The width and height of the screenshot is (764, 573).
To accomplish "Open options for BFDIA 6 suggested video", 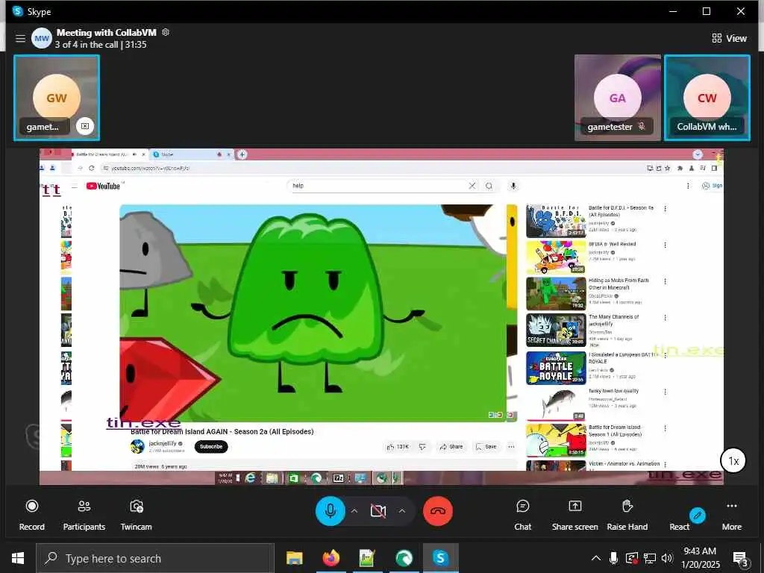I will pos(665,245).
